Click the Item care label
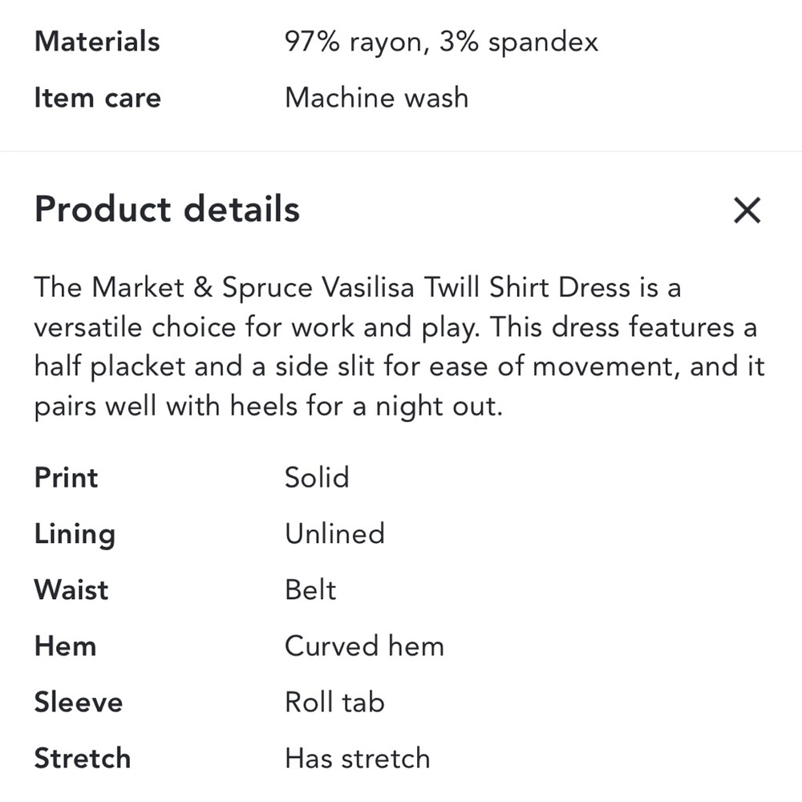 pyautogui.click(x=97, y=98)
